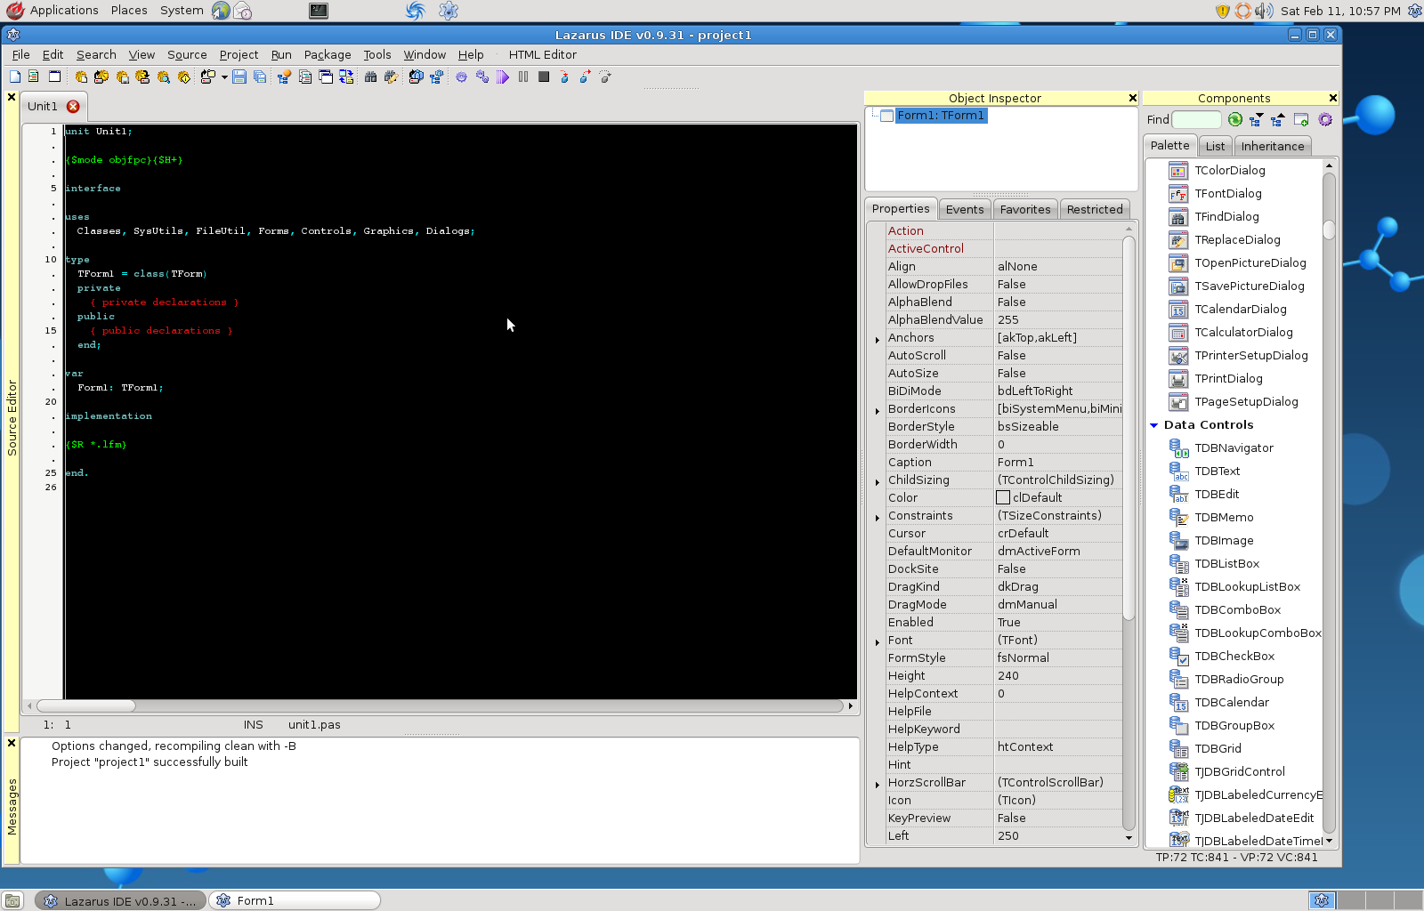Click the Components palette vertical scrollbar thumb
1424x911 pixels.
click(1329, 230)
